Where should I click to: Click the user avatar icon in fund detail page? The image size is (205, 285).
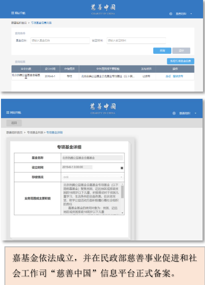coord(174,113)
